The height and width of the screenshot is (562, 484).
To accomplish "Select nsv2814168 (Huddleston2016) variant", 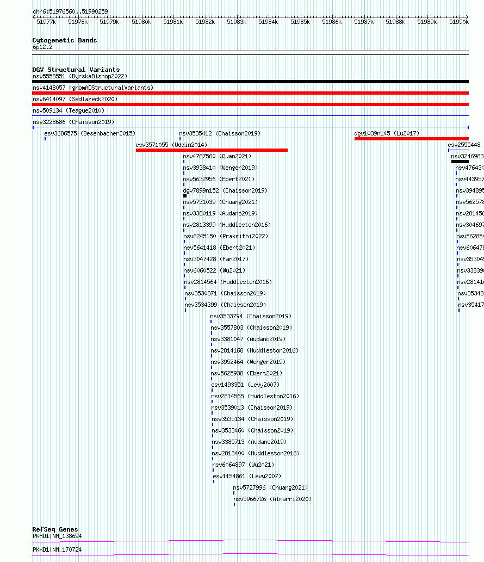I will tap(255, 351).
